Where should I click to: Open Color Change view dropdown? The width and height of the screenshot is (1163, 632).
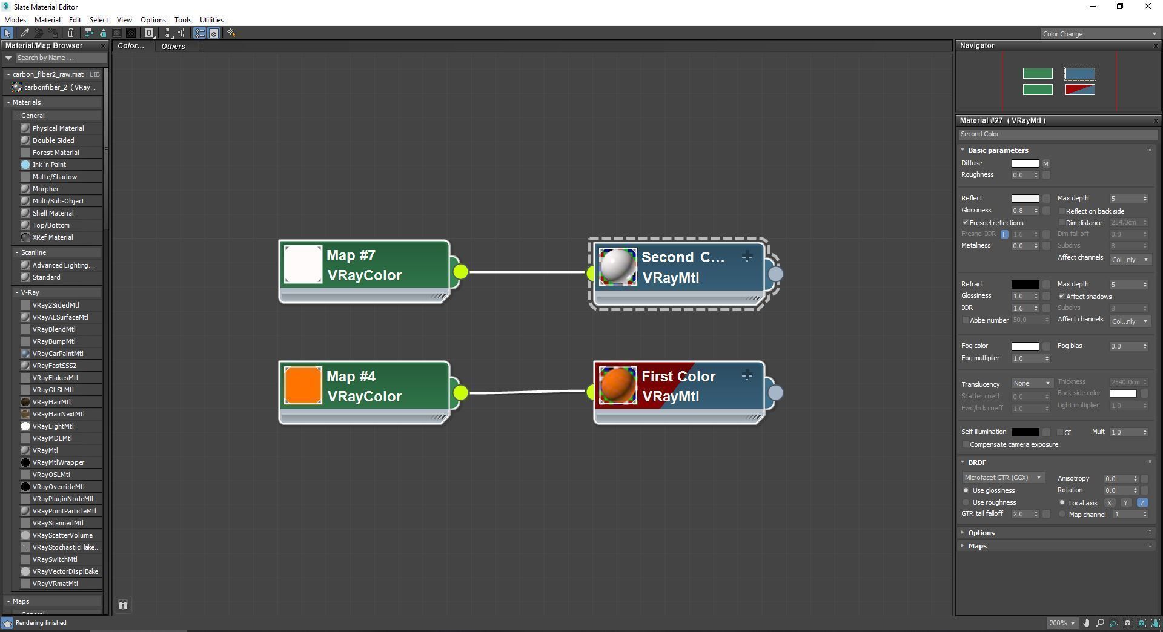point(1099,34)
